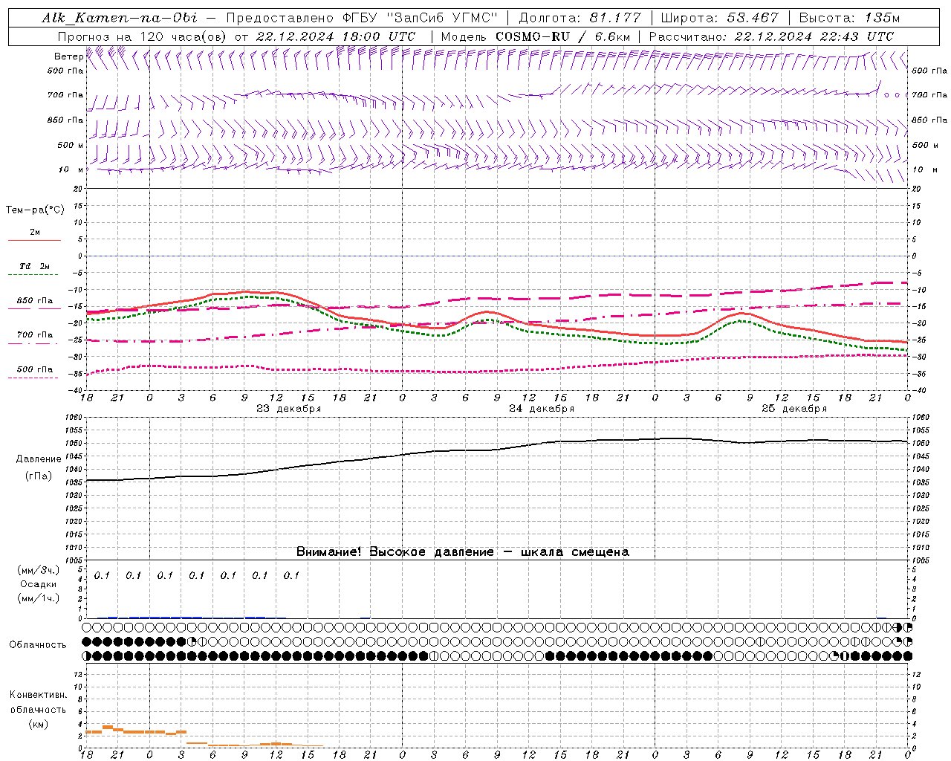
Task: Click the pink dash-dot 700 гПа legend line
Action: pos(34,343)
